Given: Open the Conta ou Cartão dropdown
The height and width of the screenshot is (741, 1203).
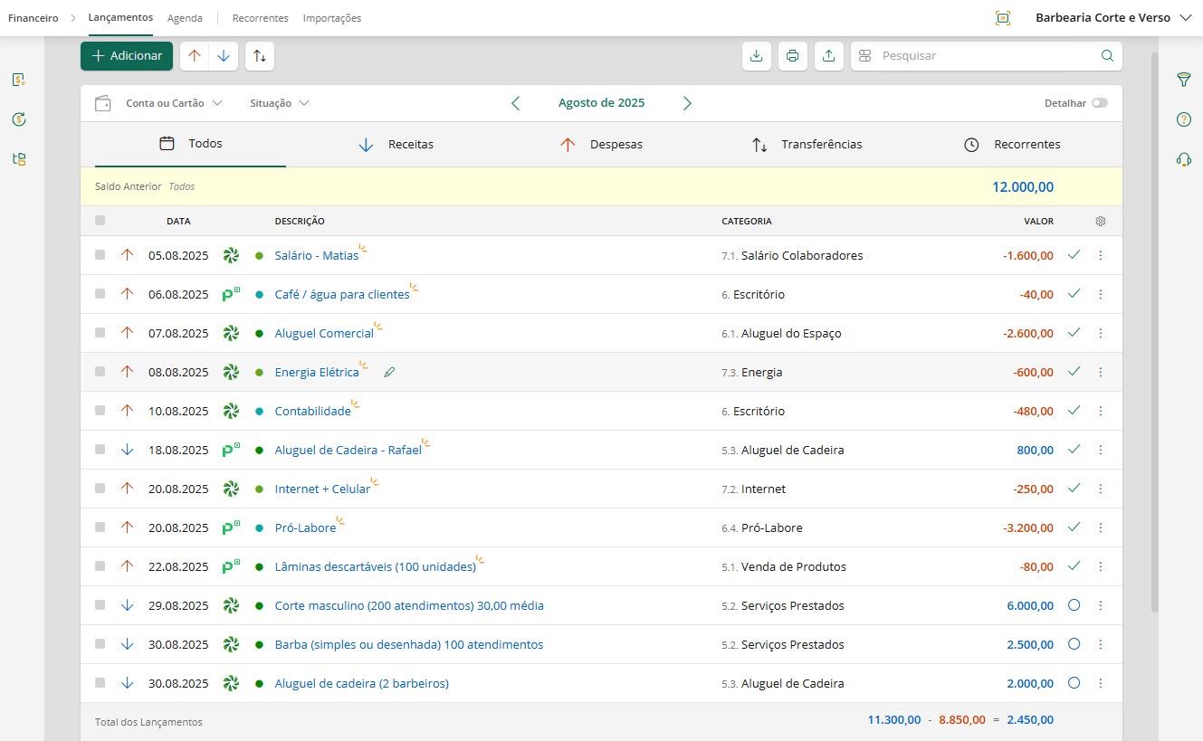Looking at the screenshot, I should (174, 103).
